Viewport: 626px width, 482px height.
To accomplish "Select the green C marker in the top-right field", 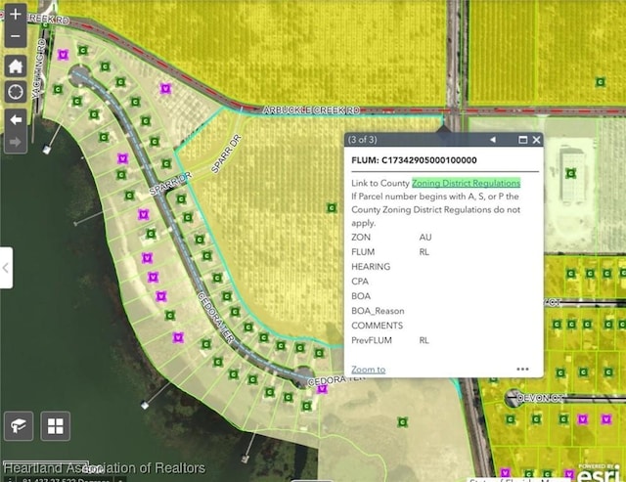I will 600,82.
